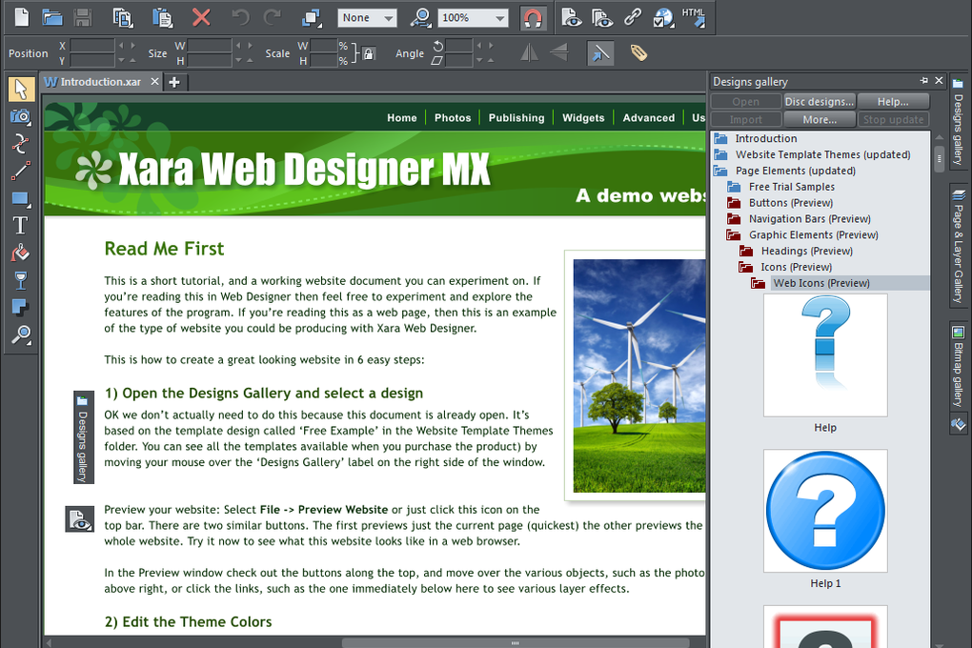Viewport: 972px width, 648px height.
Task: Click the yellow name tag icon
Action: tap(638, 52)
